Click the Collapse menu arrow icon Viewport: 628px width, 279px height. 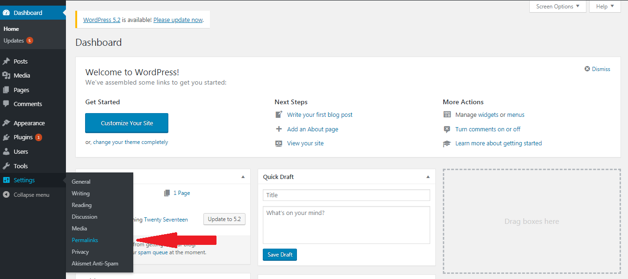pyautogui.click(x=6, y=194)
